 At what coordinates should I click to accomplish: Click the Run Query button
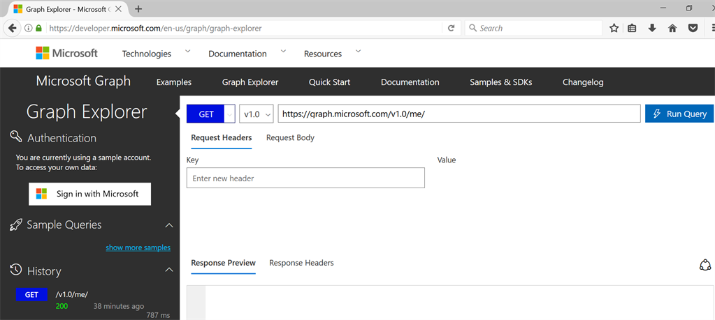[679, 114]
